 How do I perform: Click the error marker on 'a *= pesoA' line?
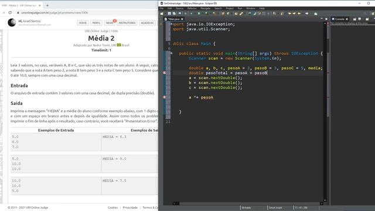pos(165,97)
